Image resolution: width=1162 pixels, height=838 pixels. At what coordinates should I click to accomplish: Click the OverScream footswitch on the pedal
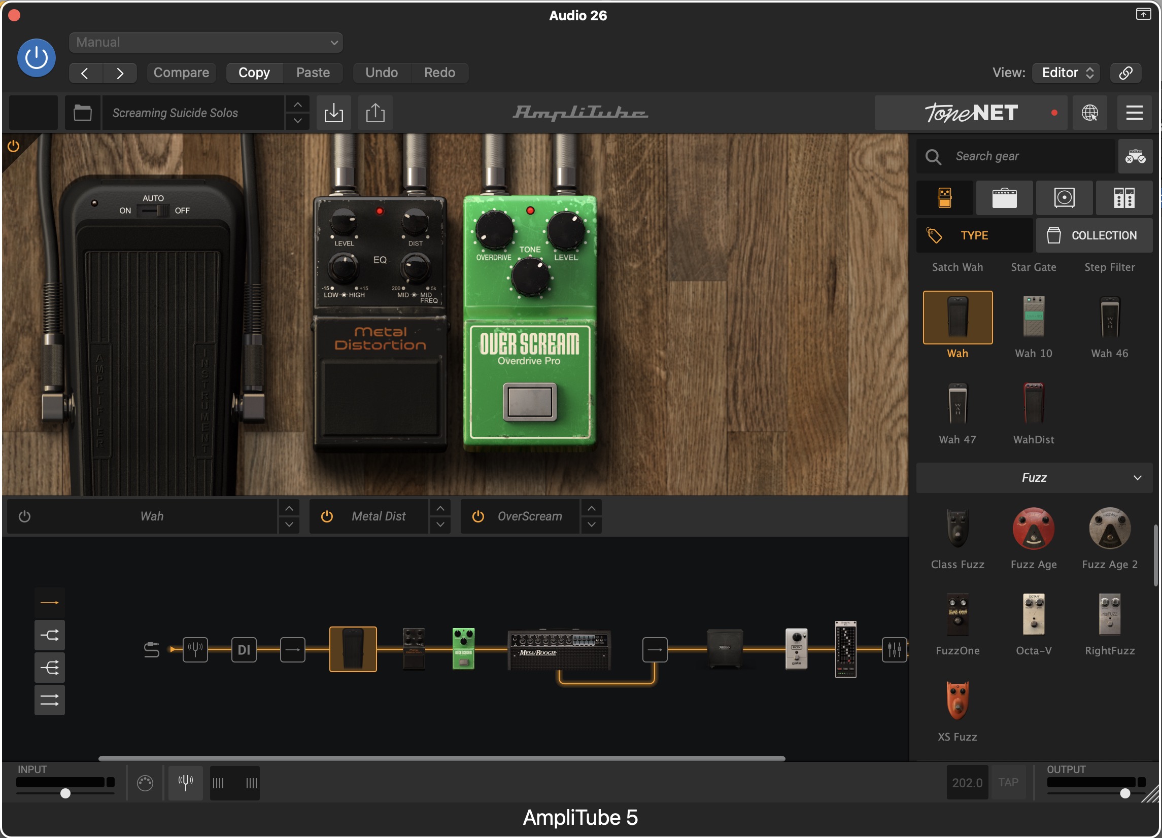530,402
